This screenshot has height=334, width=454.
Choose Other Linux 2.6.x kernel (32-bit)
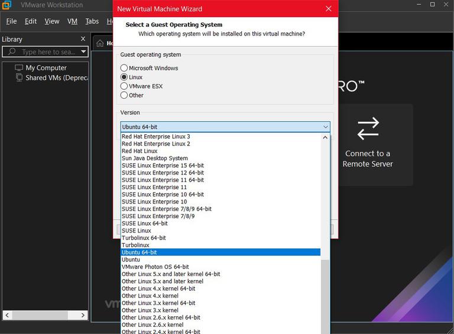click(220, 325)
